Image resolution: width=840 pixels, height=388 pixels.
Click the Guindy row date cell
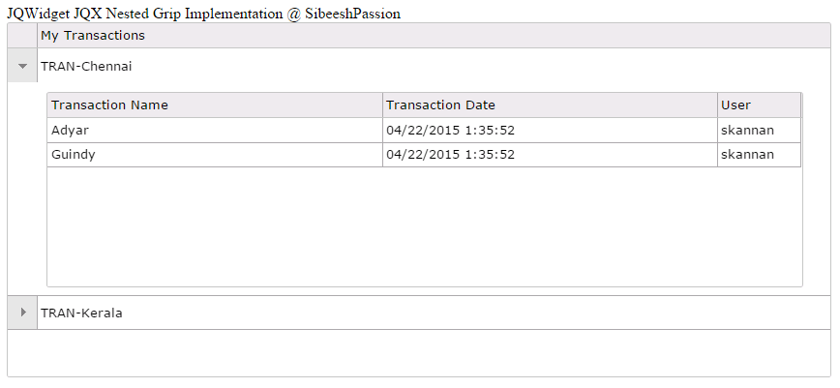point(450,155)
